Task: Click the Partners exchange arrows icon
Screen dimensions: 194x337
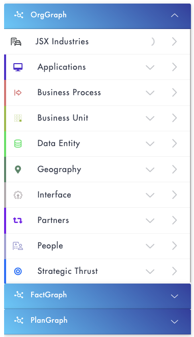Action: (x=18, y=220)
